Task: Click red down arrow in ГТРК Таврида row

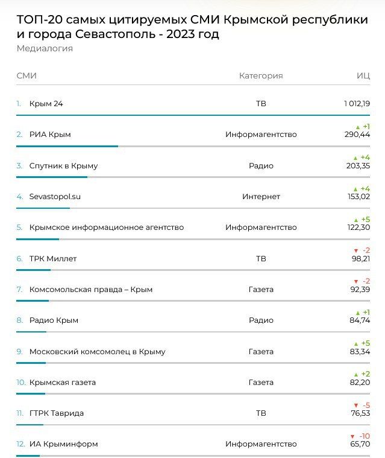Action: [x=356, y=406]
